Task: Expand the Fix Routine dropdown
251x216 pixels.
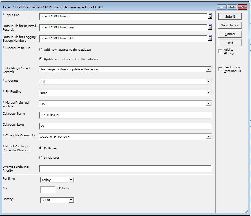Action: pyautogui.click(x=208, y=93)
